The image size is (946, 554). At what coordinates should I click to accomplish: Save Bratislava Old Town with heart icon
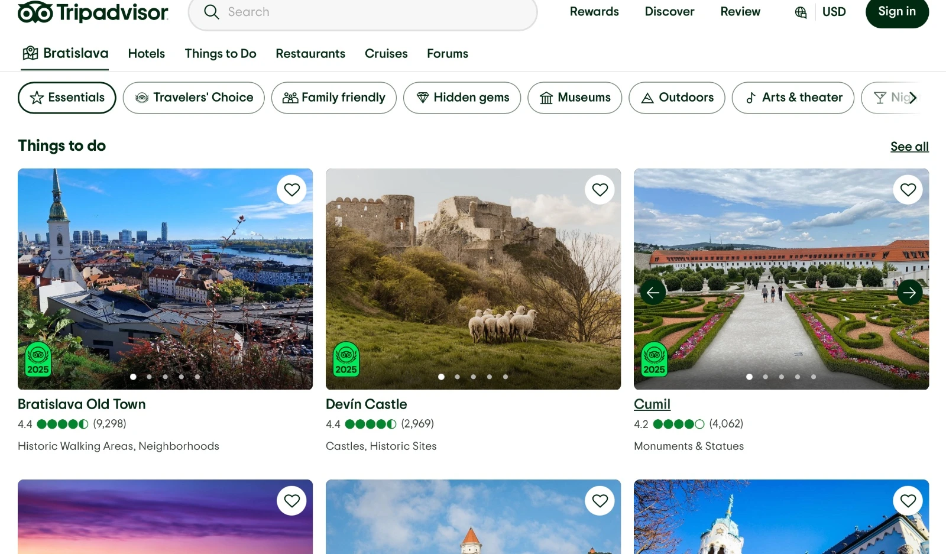(291, 190)
